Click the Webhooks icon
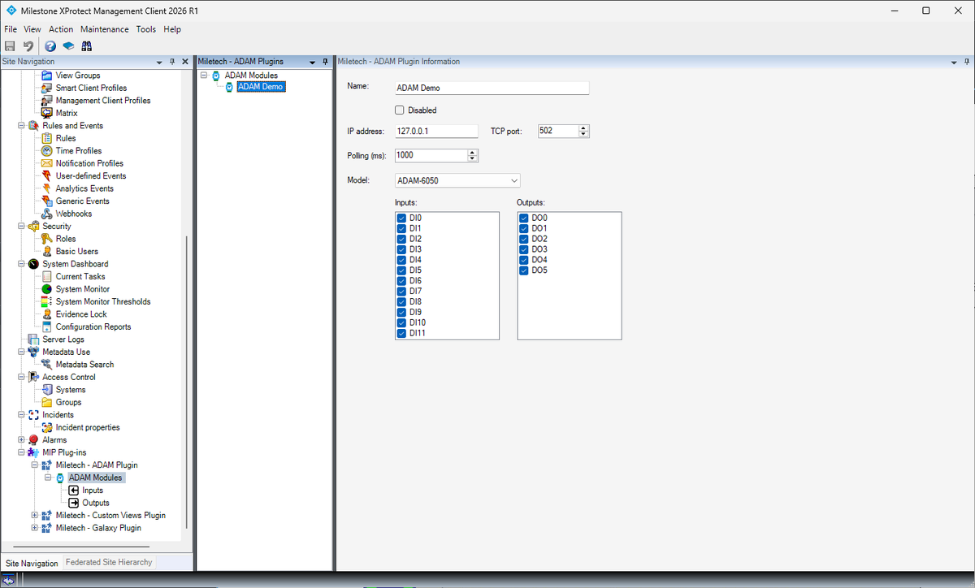Viewport: 975px width, 588px height. [x=47, y=214]
